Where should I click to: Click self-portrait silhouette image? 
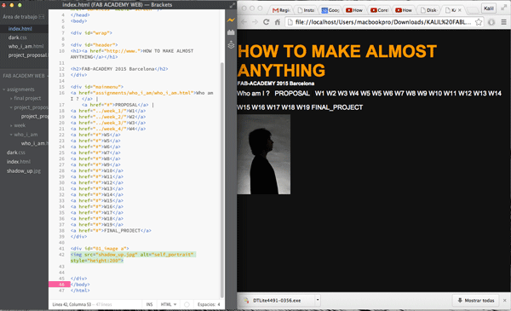pos(264,154)
